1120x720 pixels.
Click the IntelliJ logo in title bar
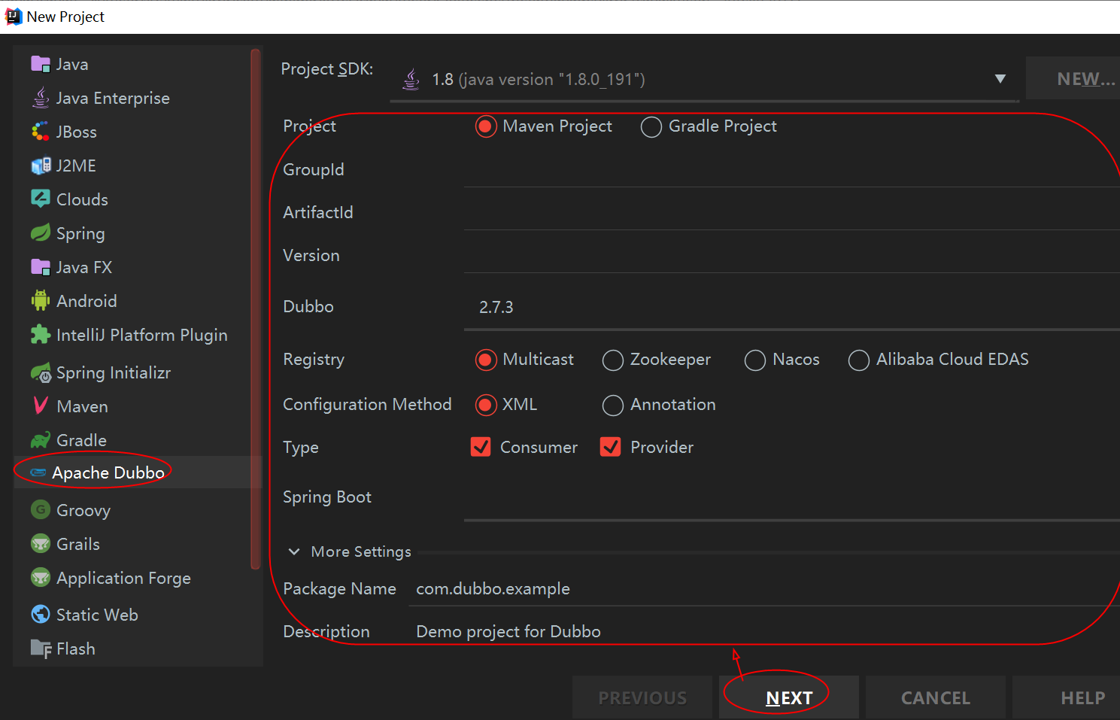pos(14,17)
